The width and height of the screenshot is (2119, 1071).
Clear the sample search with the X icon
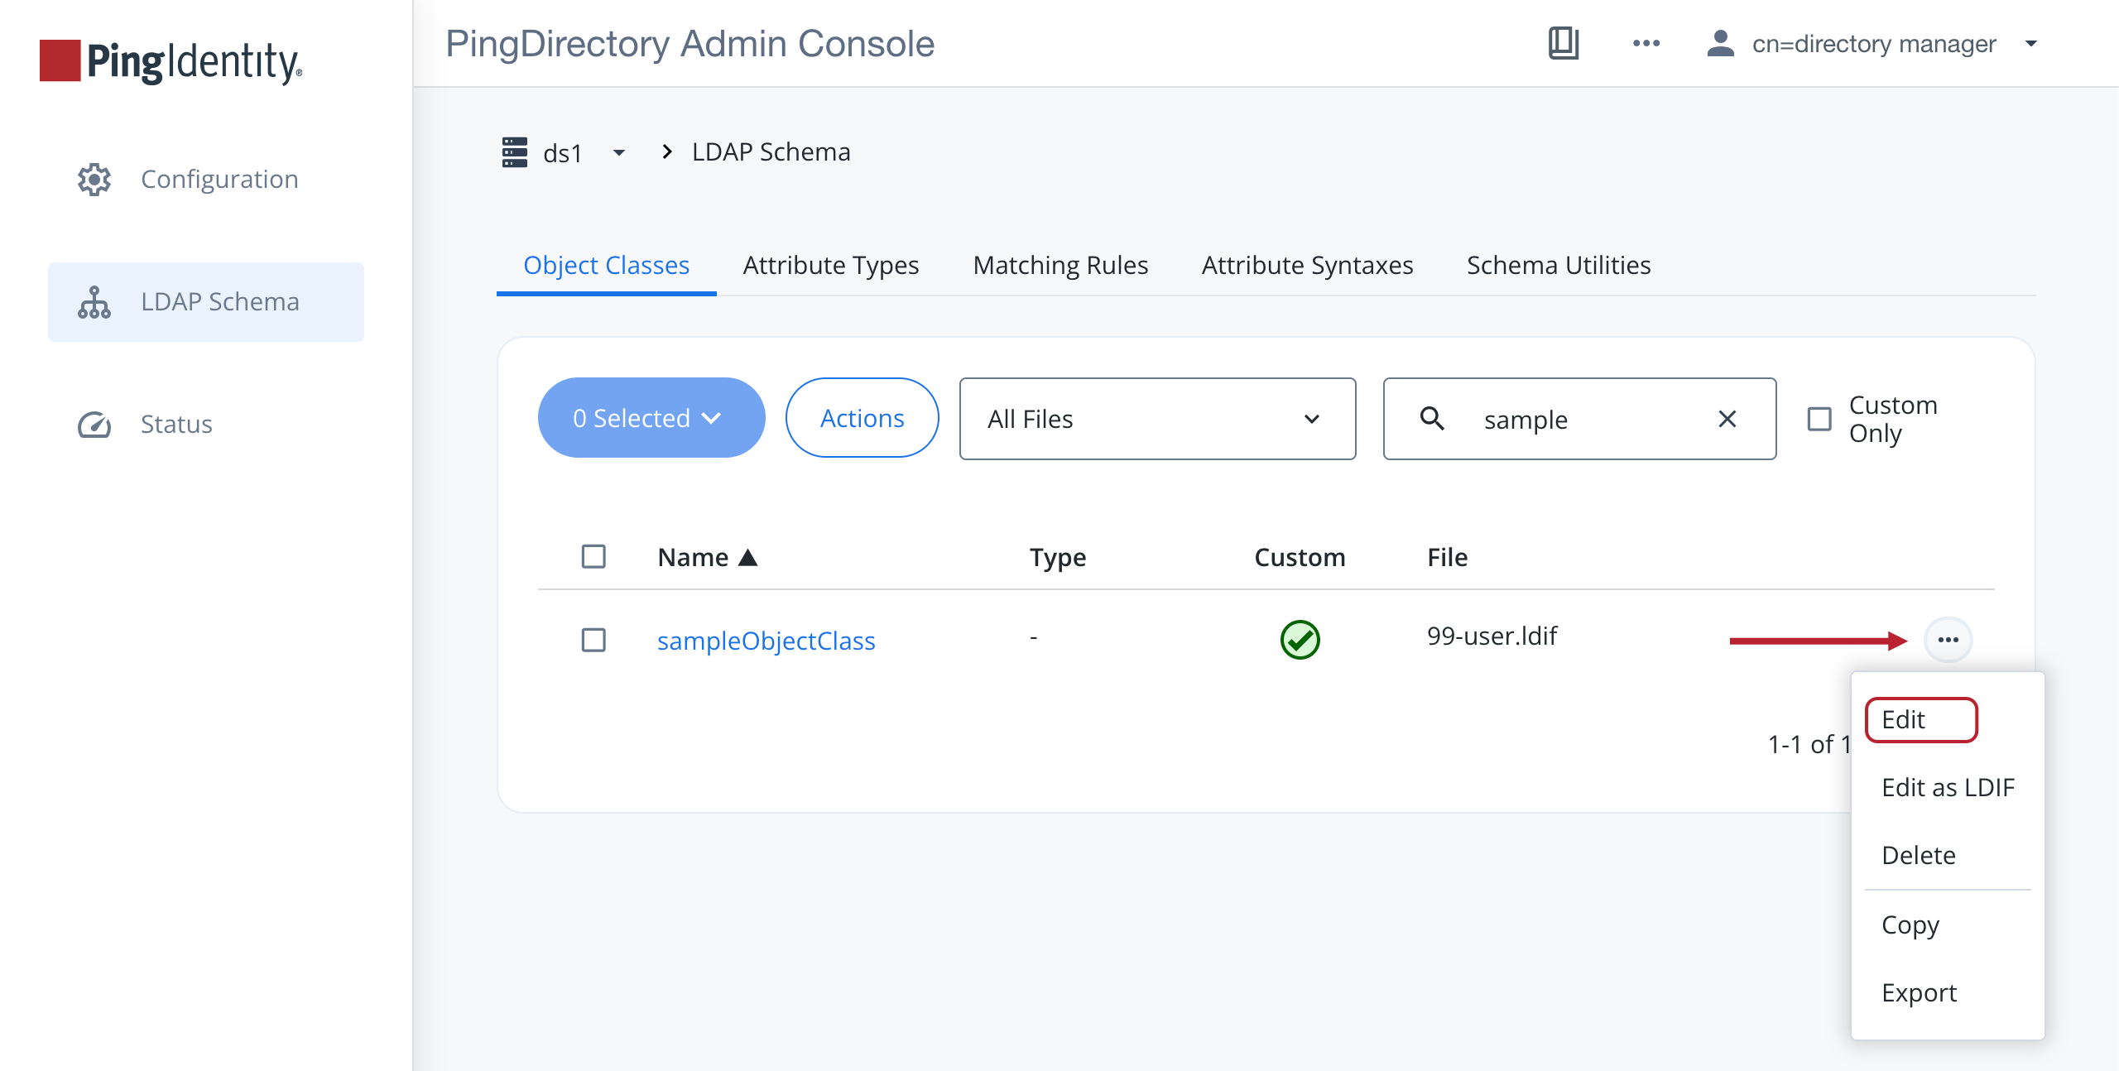1727,419
